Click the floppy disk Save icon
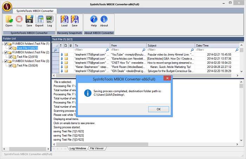246x159 pixels. pos(29,19)
